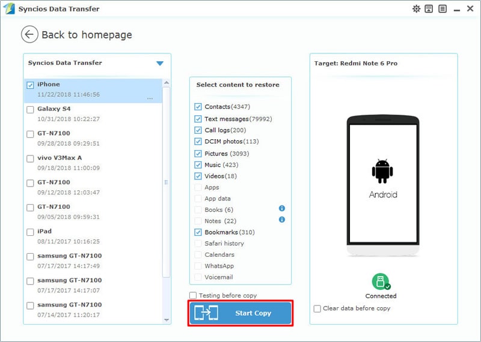Click the 'Text messages(79992)' label
The height and width of the screenshot is (342, 481).
point(238,119)
